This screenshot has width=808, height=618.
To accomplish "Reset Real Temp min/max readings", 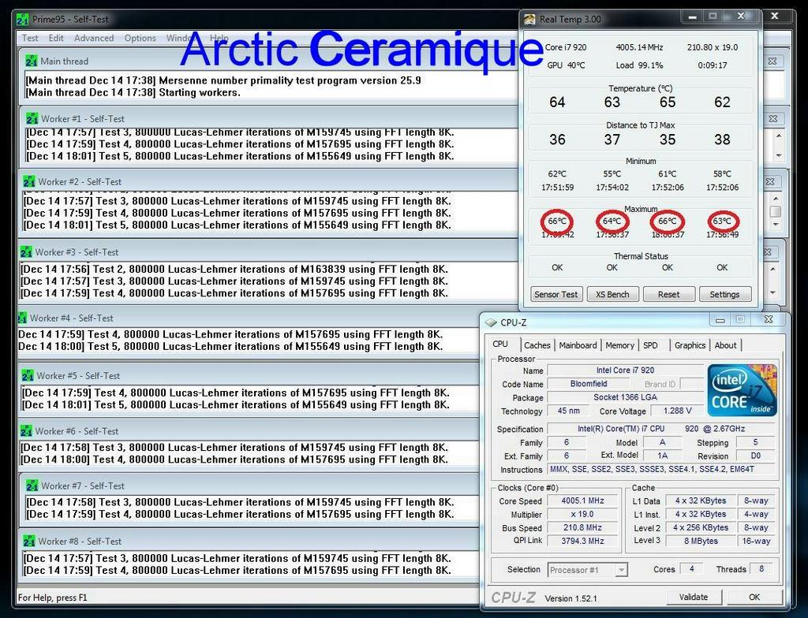I will pos(669,294).
